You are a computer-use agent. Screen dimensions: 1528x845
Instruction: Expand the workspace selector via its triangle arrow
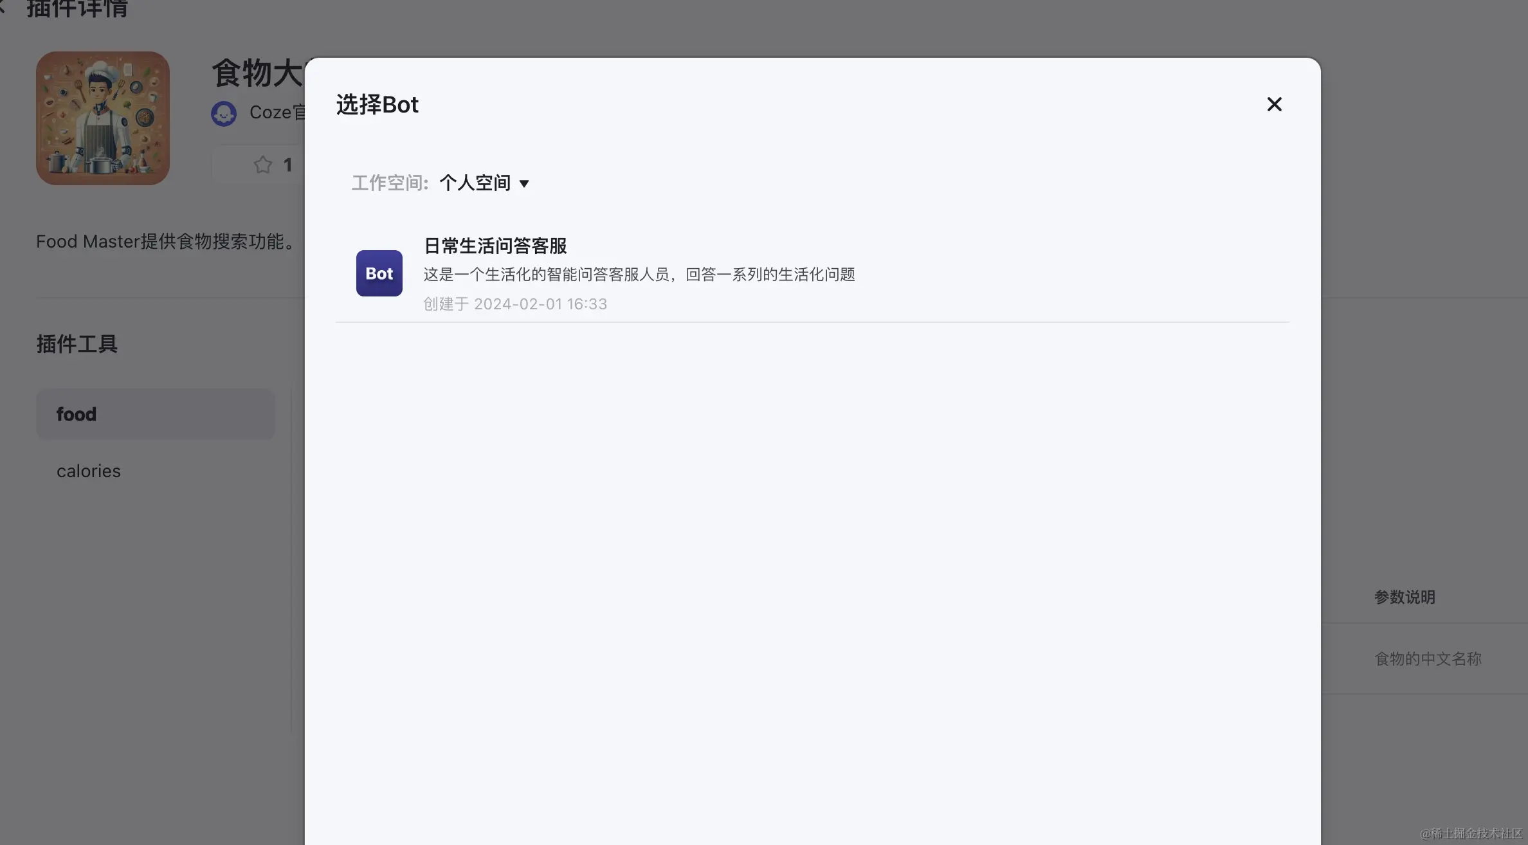pyautogui.click(x=525, y=185)
